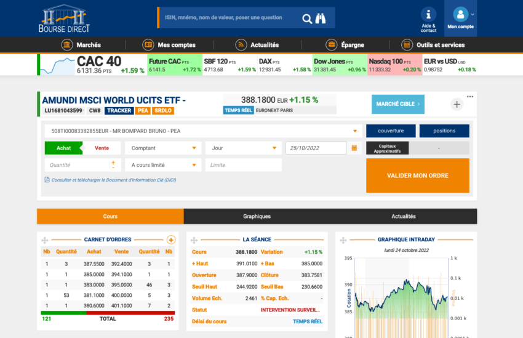Click the MARCHÉ CIBLE button
The width and height of the screenshot is (523, 338).
[x=398, y=104]
